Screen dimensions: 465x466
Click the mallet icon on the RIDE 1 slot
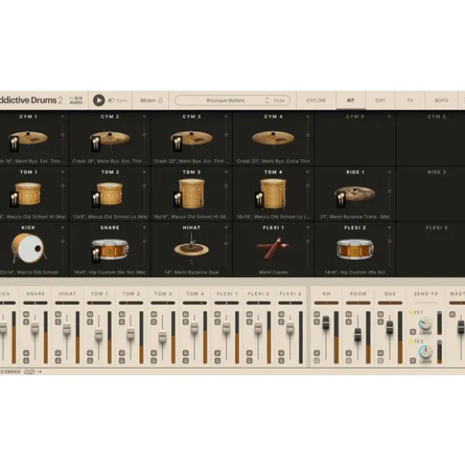[340, 199]
